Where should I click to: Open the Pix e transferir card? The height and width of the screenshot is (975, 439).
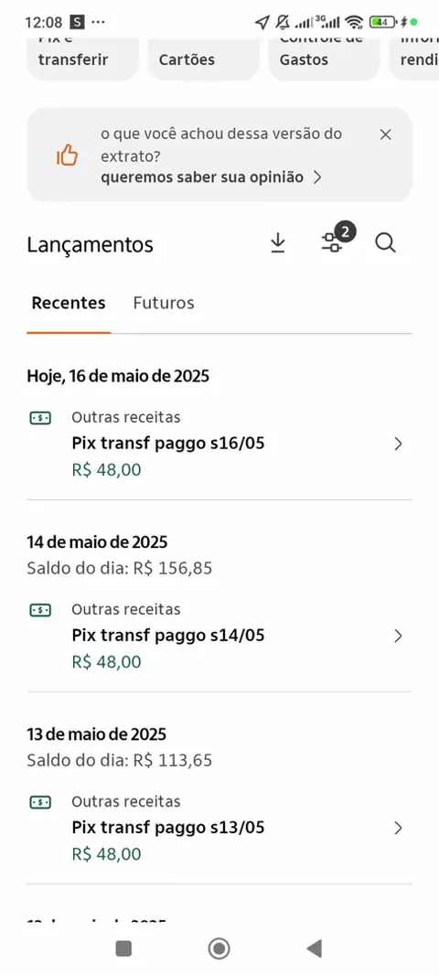tap(82, 59)
